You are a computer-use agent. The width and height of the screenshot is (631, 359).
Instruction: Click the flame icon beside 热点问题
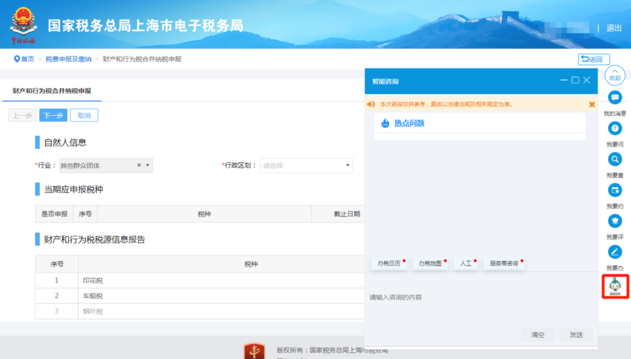coord(385,123)
